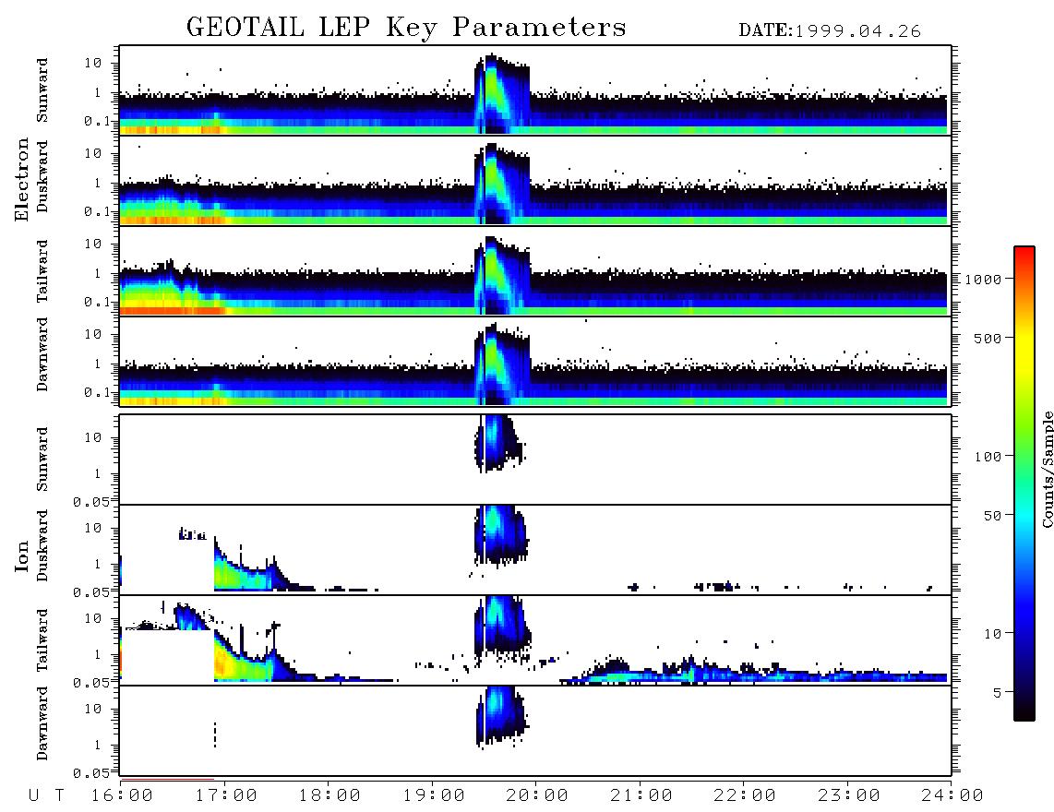Viewport: 1054px width, 812px height.
Task: Click the Ion "Dawnward" panel label
Action: tap(42, 723)
